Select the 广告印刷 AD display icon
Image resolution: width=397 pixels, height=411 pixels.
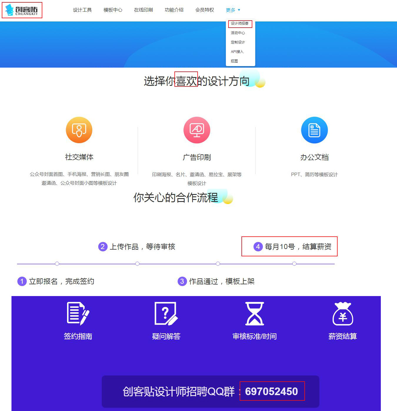pos(196,130)
